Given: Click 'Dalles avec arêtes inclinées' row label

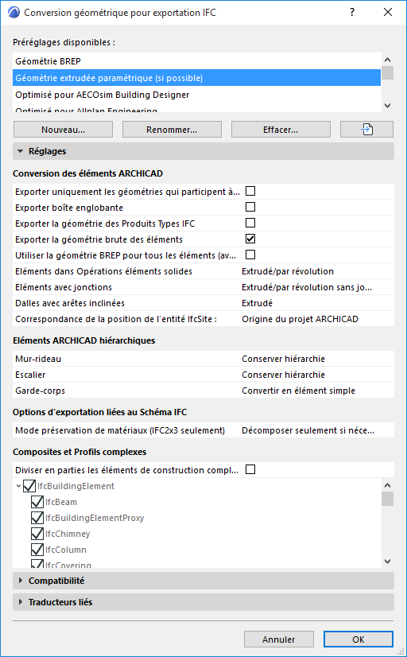Looking at the screenshot, I should (70, 303).
